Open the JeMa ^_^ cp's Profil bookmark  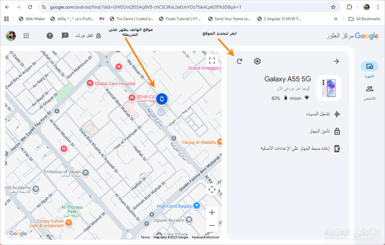[x=72, y=19]
